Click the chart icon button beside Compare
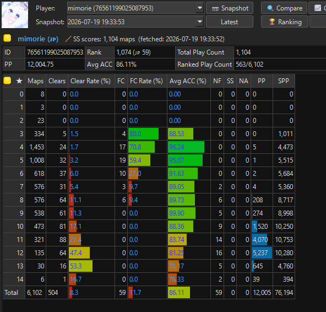Screen dimensions: 326x312 click(318, 8)
